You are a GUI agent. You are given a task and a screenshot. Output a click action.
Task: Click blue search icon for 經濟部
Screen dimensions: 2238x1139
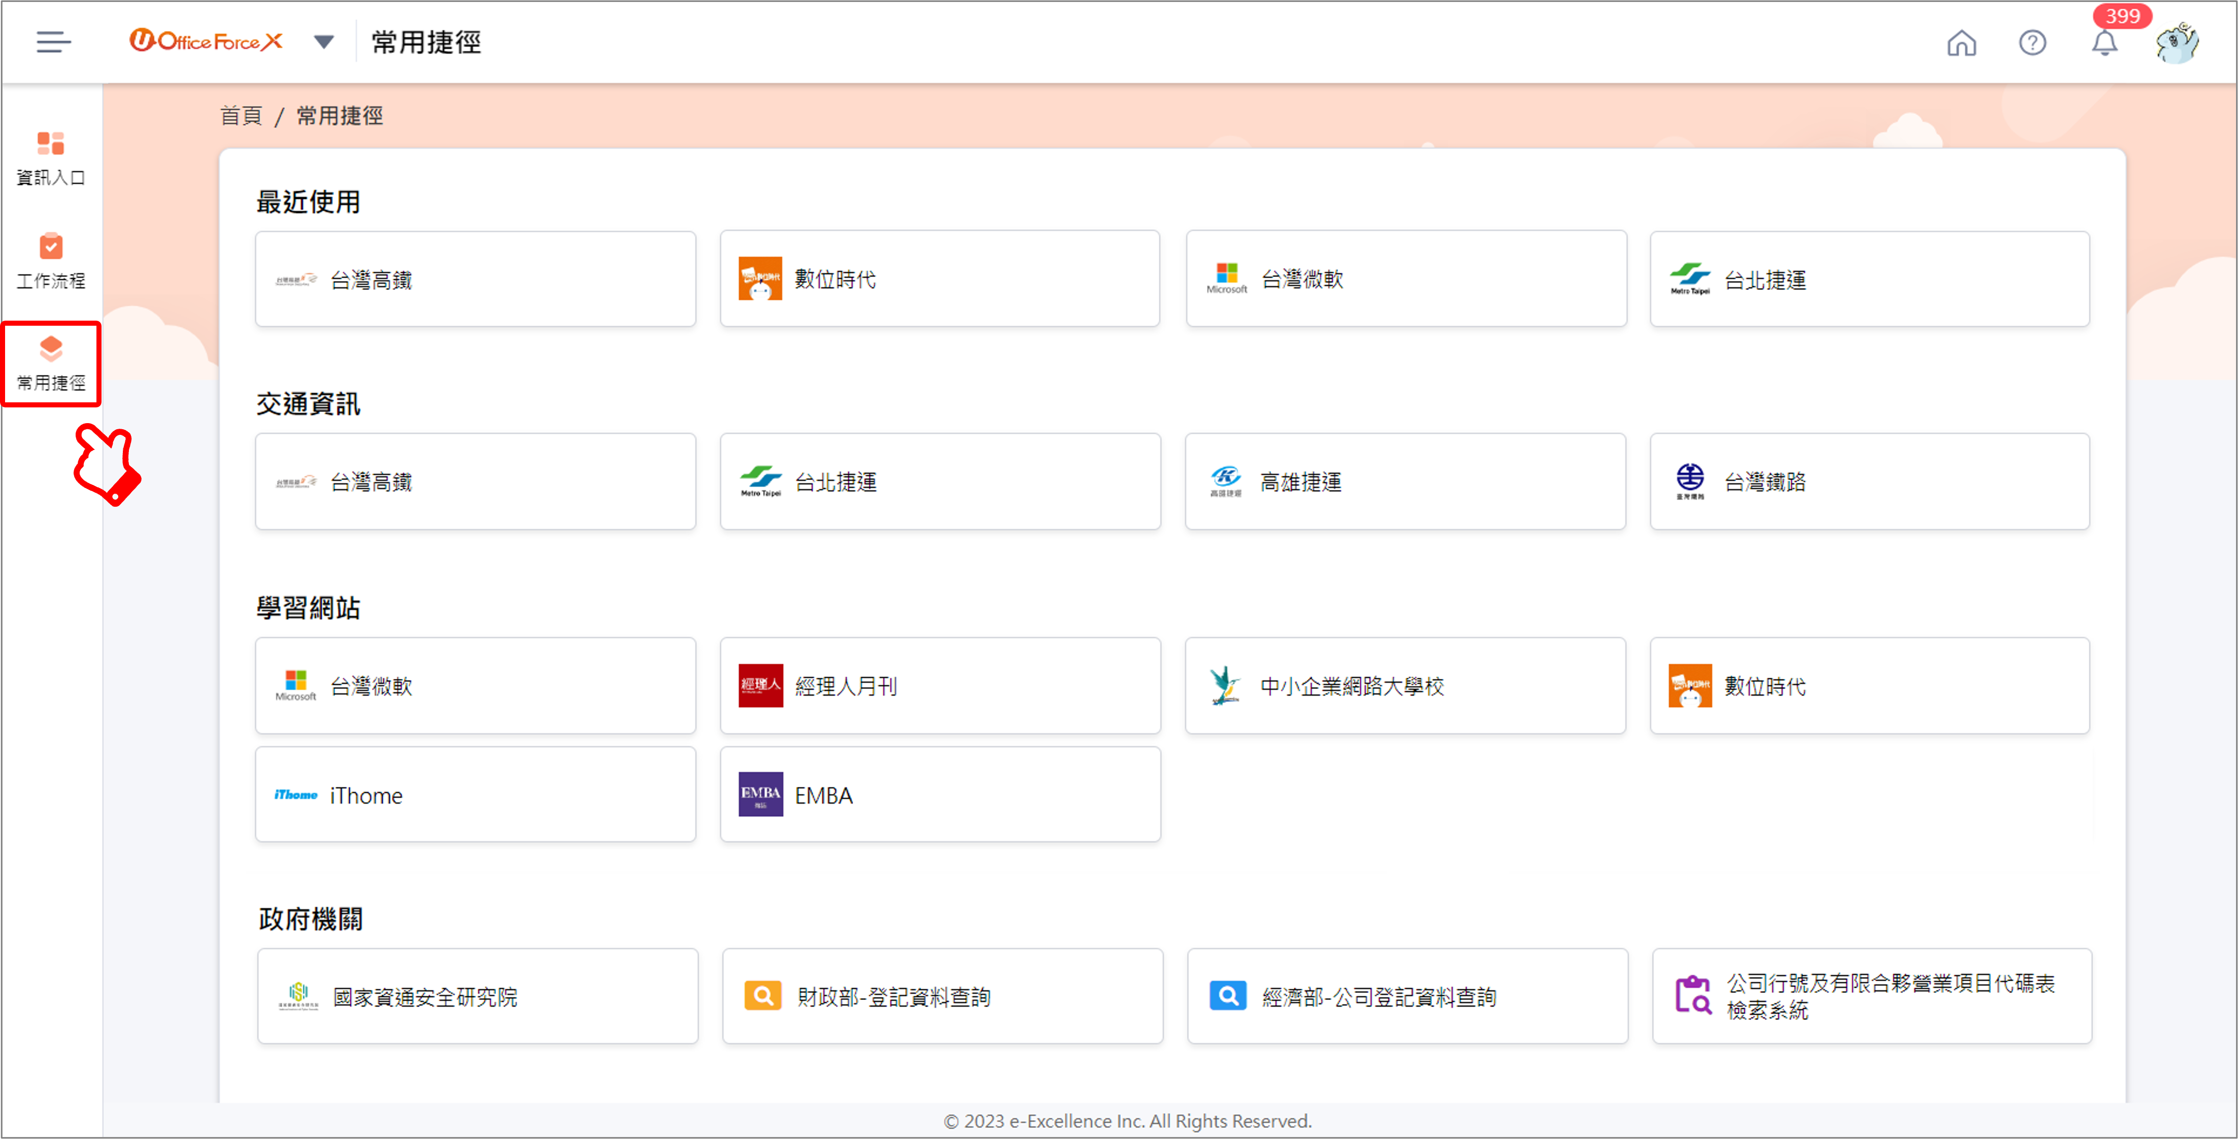click(x=1227, y=996)
